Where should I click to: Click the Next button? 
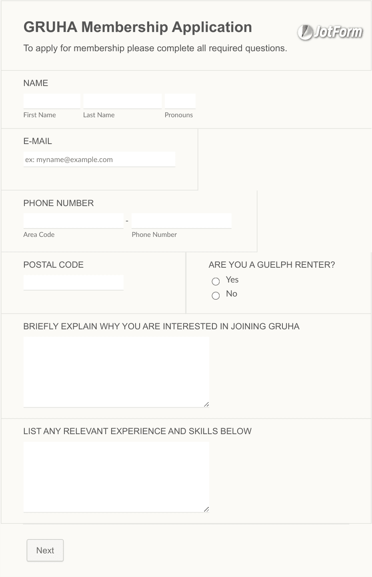[45, 550]
